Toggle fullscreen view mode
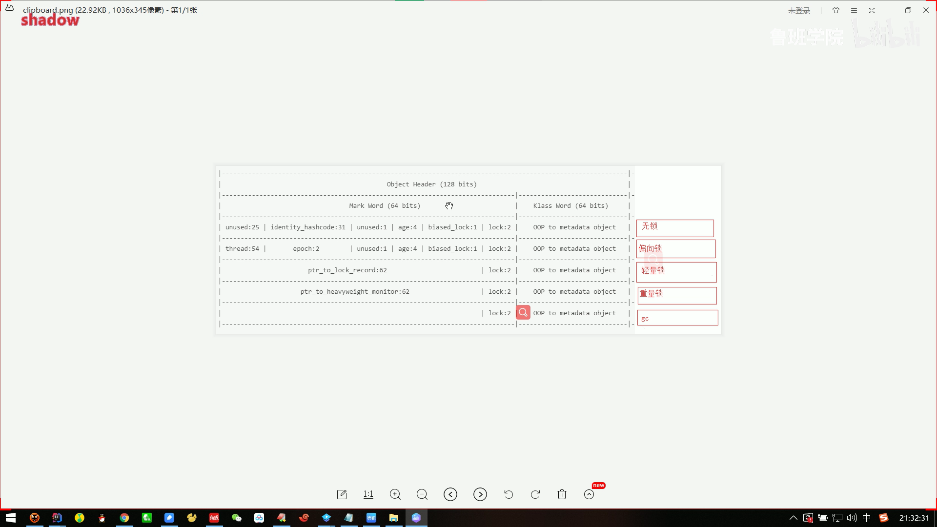Screen dimensions: 937x527 click(872, 10)
